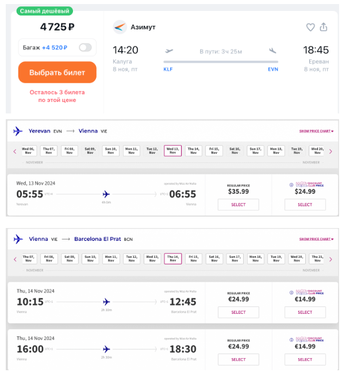Open Wizz Discount Club info icon for $24.99 fare
This screenshot has width=346, height=376.
[x=291, y=185]
